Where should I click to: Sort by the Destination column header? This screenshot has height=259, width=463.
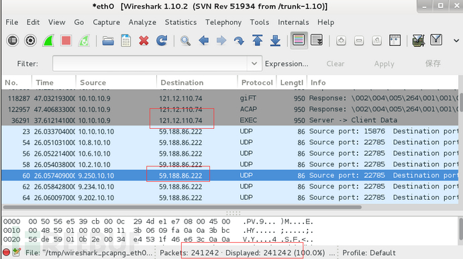[x=197, y=83]
